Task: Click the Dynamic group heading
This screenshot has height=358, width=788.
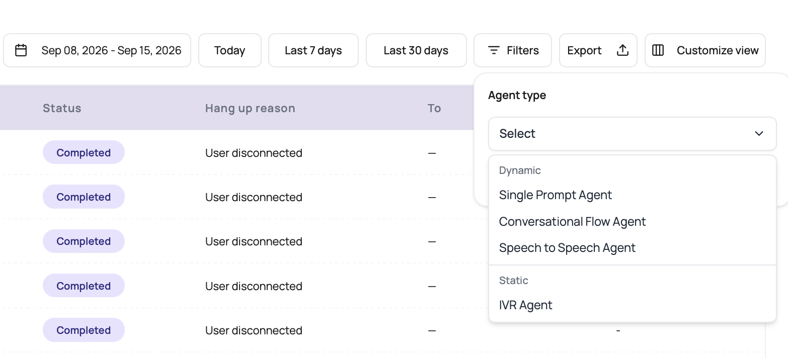Action: pos(520,170)
